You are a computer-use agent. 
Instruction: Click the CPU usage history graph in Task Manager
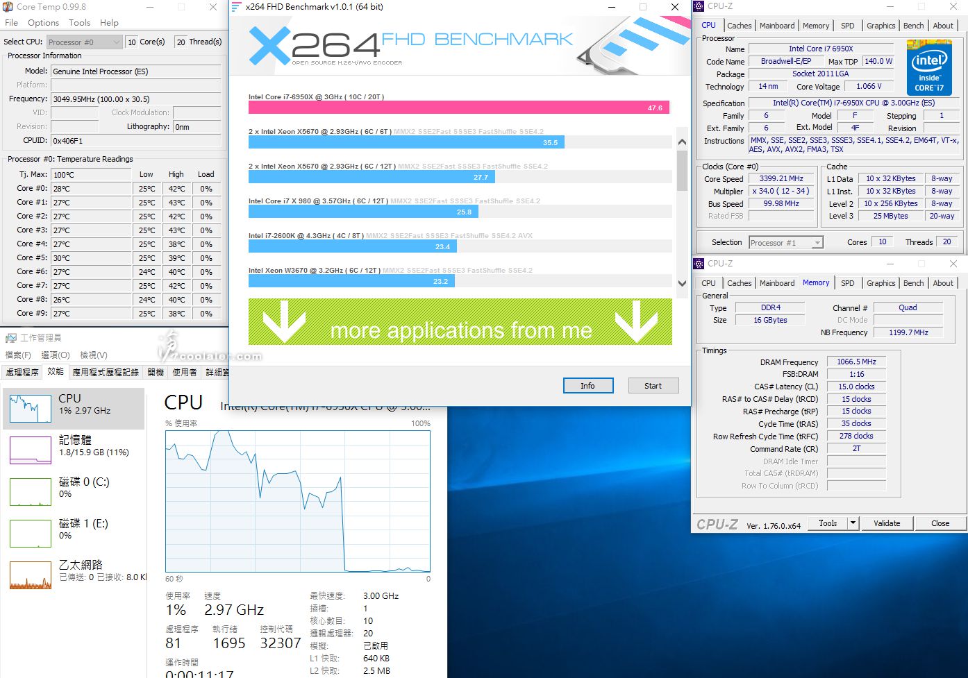(x=298, y=502)
